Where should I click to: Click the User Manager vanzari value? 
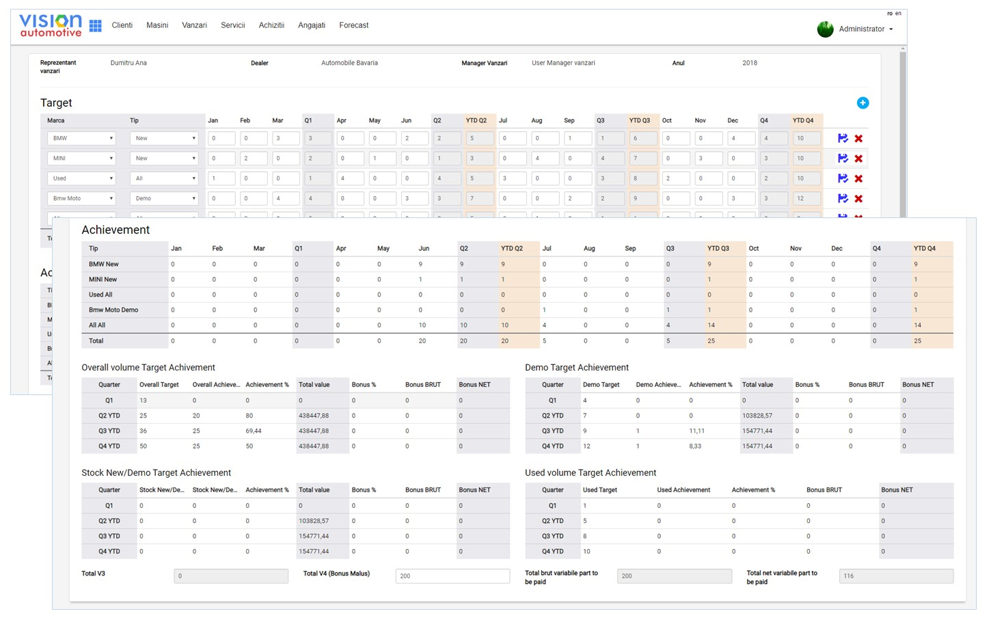563,63
